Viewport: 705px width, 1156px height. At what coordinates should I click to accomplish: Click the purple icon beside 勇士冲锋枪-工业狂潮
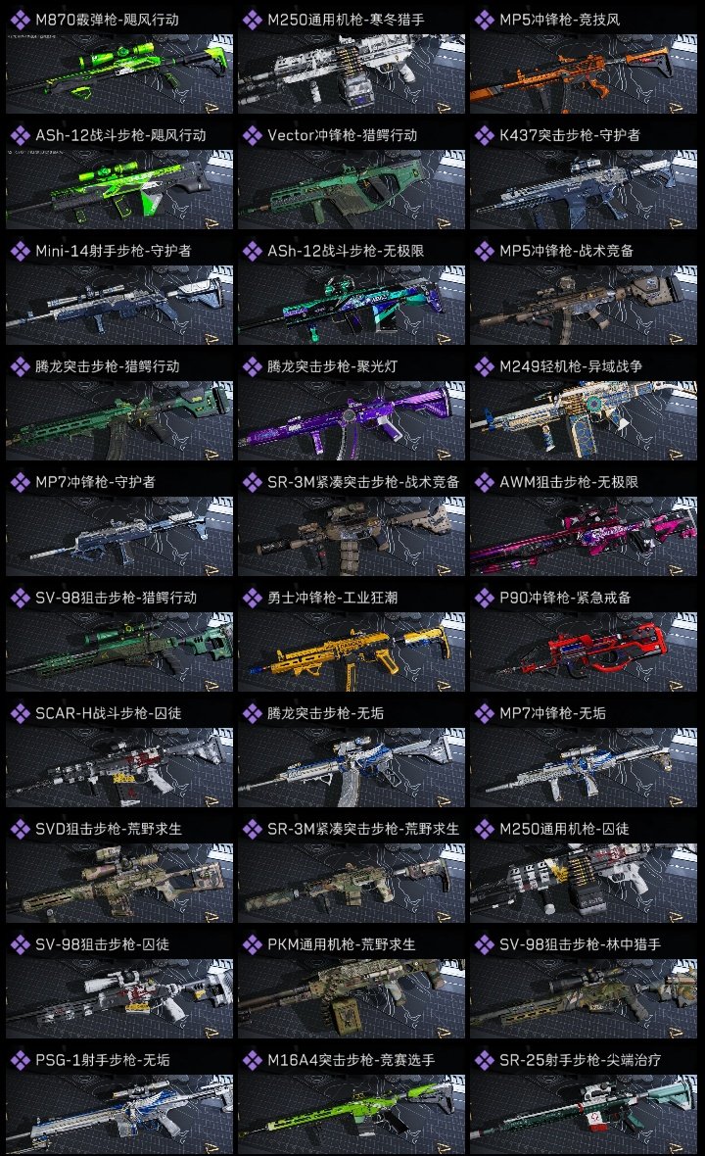click(252, 598)
